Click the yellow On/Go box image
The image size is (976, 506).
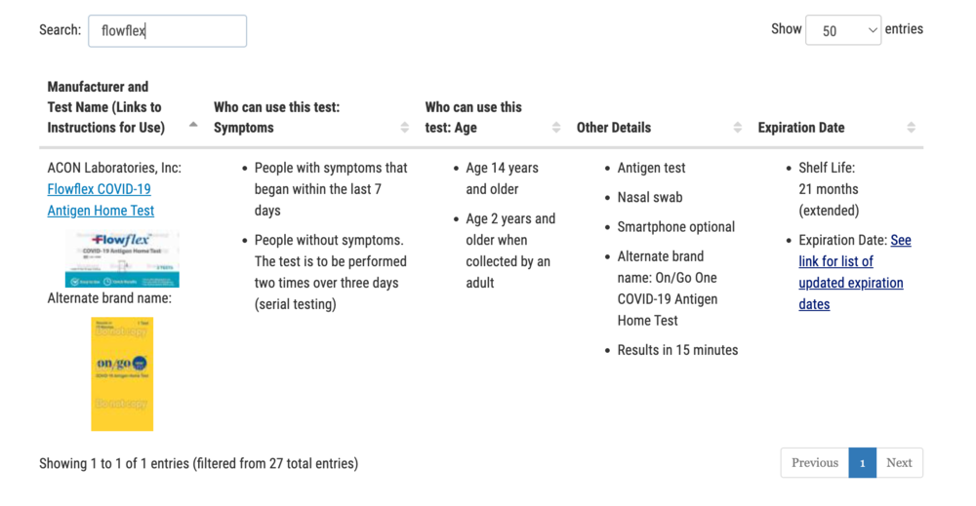coord(122,373)
